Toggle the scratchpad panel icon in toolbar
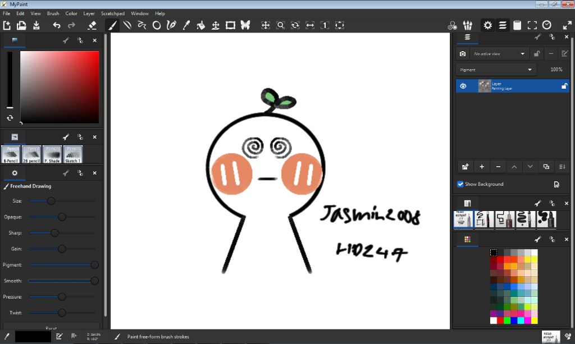575x344 pixels. (x=517, y=25)
